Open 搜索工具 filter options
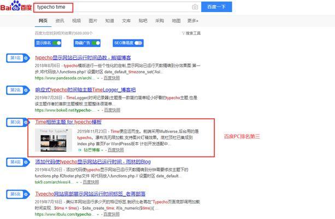335x219 pixels. [191, 33]
